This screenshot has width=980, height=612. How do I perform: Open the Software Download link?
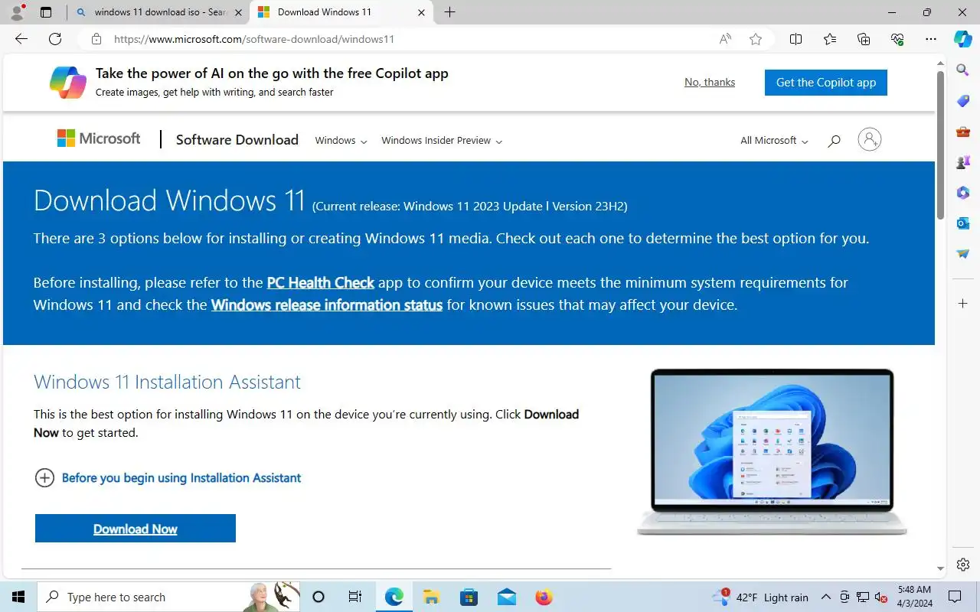click(x=237, y=140)
